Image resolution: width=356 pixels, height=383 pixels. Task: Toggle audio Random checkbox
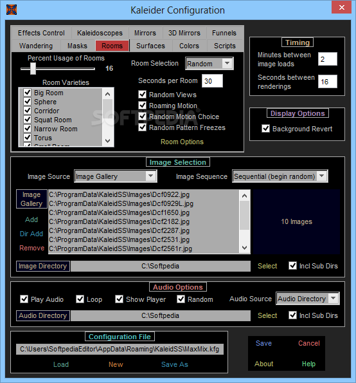coord(181,299)
